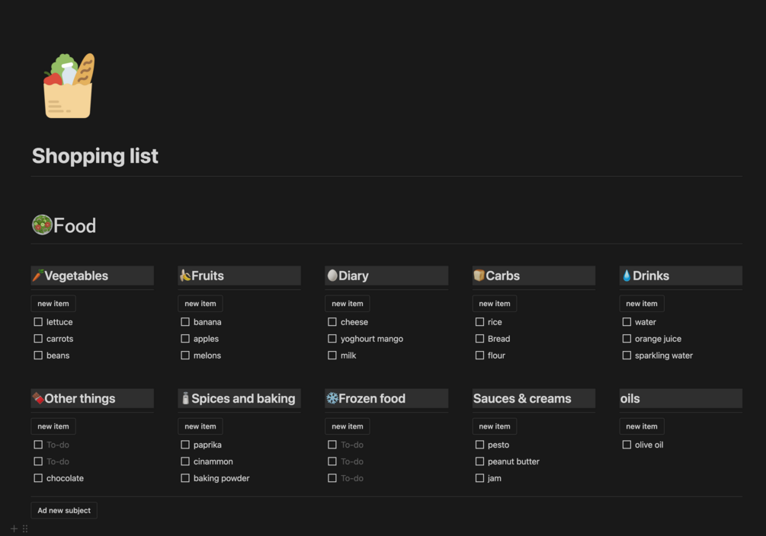766x536 pixels.
Task: Click the egg icon beside Diary
Action: (332, 276)
